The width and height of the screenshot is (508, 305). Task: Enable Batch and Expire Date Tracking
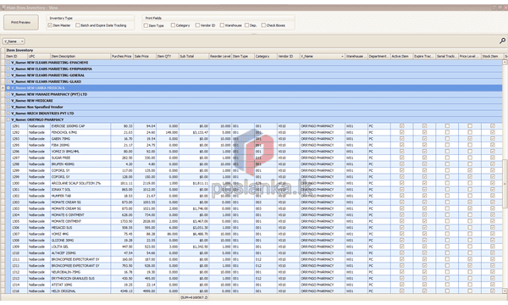78,25
